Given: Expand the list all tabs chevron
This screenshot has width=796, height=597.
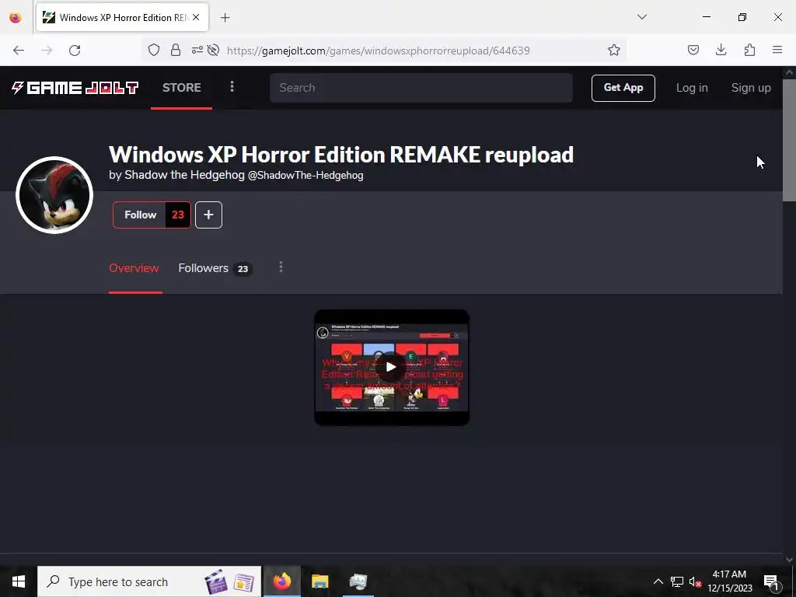Looking at the screenshot, I should pos(641,17).
